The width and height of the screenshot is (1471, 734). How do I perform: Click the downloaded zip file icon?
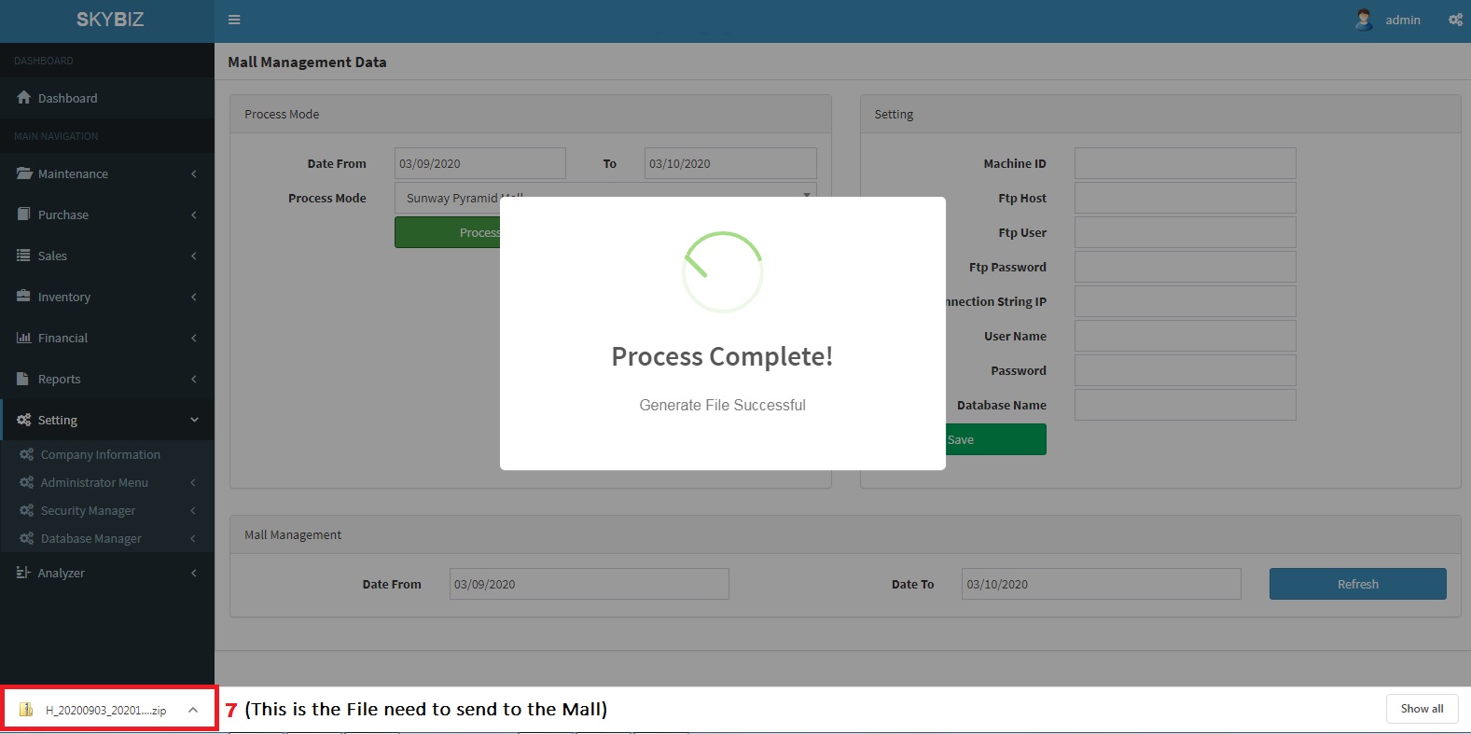[27, 710]
